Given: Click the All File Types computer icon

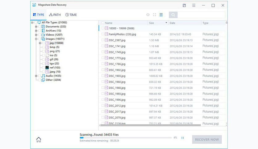Looking at the screenshot, I should coord(39,22).
